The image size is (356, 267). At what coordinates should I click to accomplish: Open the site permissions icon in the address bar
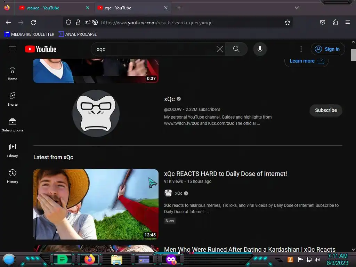point(88,22)
